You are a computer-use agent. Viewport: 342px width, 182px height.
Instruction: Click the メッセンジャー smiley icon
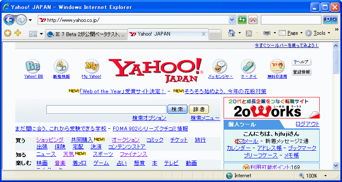[220, 67]
